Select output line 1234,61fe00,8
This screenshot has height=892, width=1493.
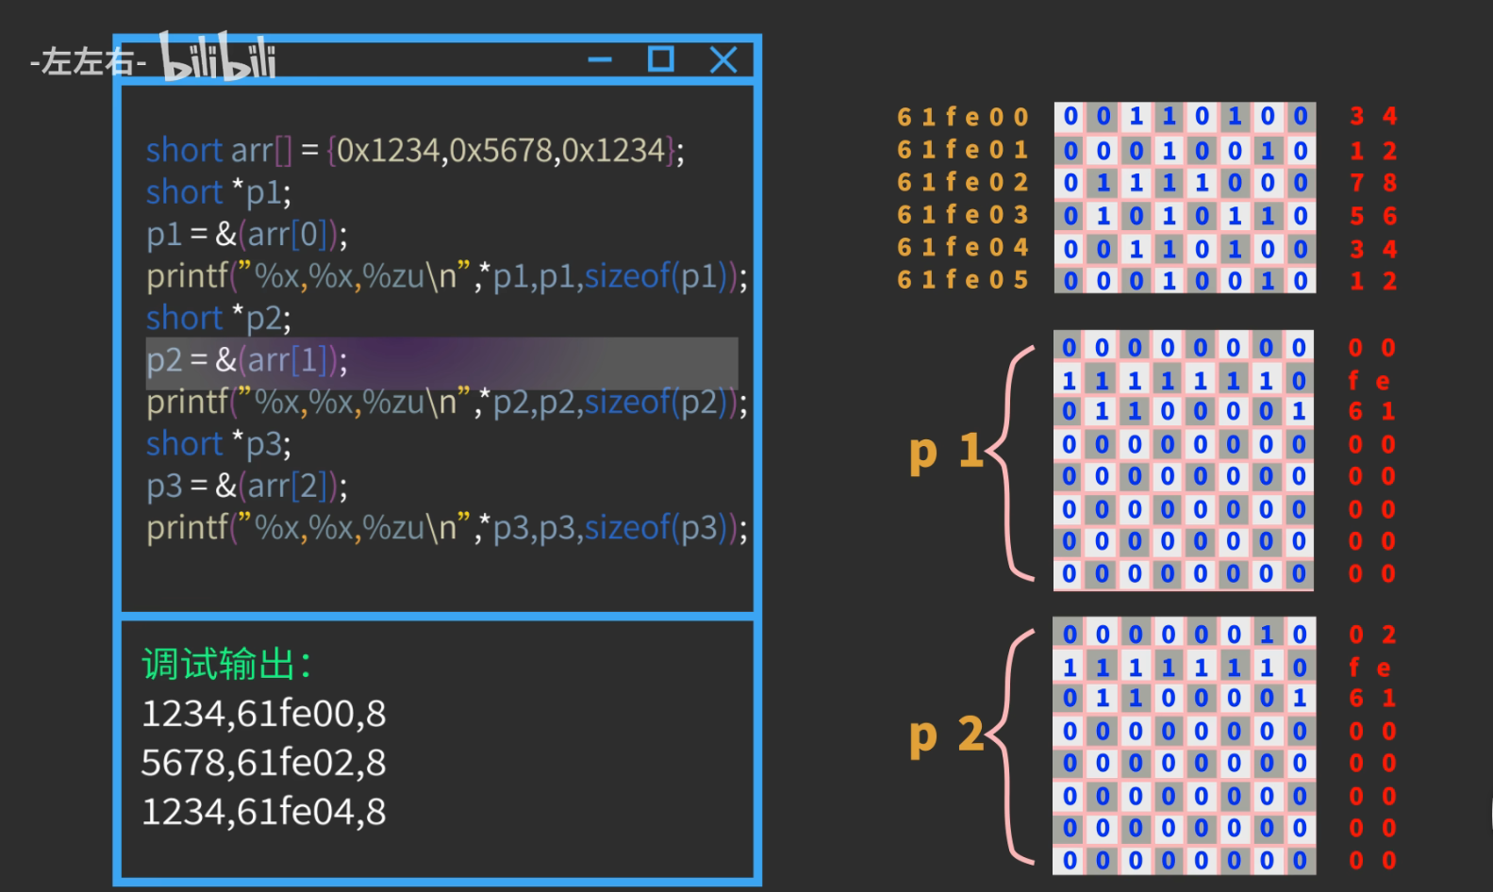[x=263, y=714]
